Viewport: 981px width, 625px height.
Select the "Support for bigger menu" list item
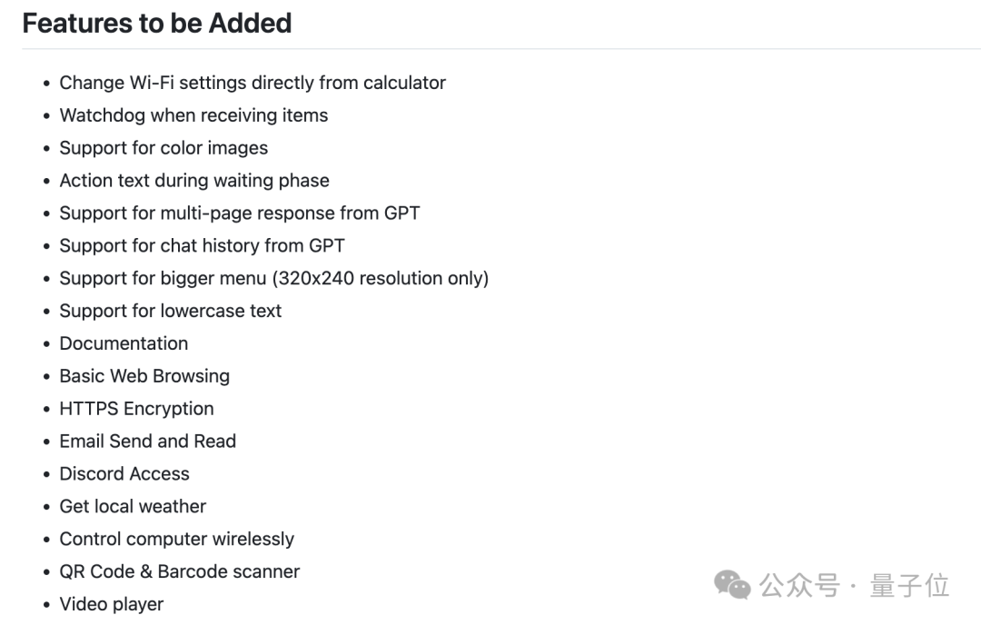(273, 279)
